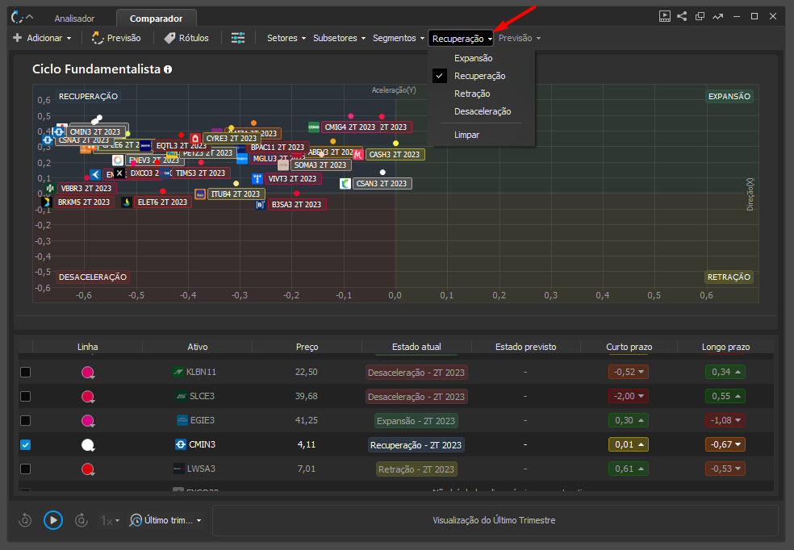Viewport: 794px width, 550px height.
Task: Click the BRKM5 2T 2023 chart label
Action: pyautogui.click(x=84, y=202)
